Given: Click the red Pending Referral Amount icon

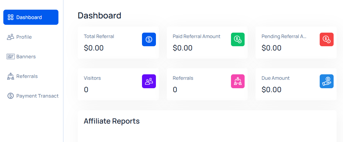Looking at the screenshot, I should (x=327, y=40).
